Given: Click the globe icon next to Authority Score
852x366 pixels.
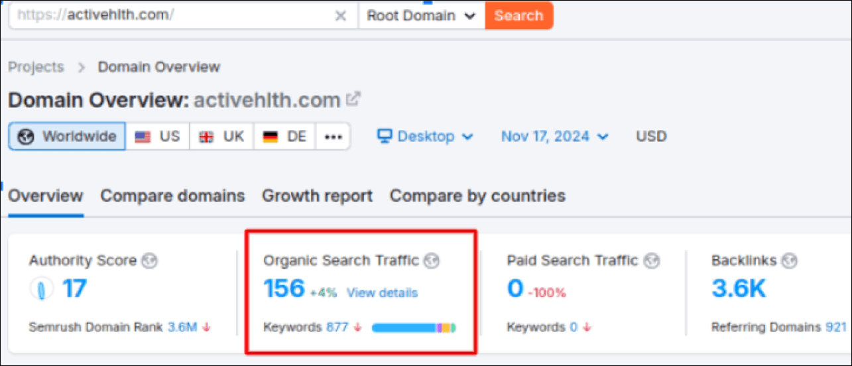Looking at the screenshot, I should tap(150, 261).
